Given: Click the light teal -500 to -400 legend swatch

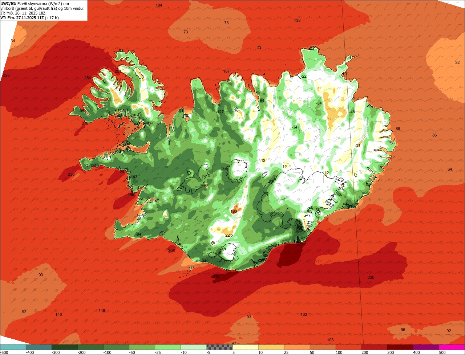Looking at the screenshot, I should point(13,347).
